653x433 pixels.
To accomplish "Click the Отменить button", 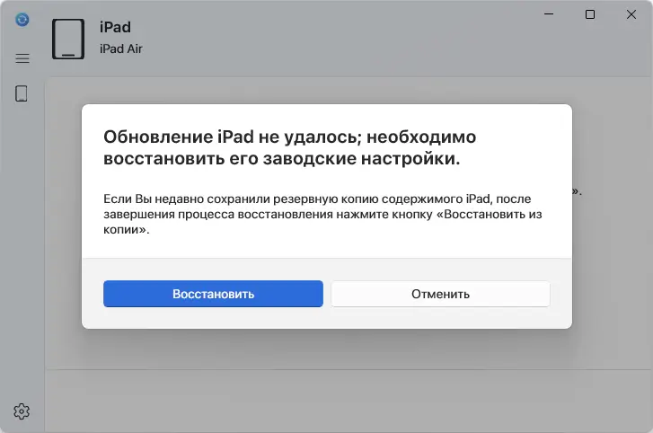I will point(440,294).
